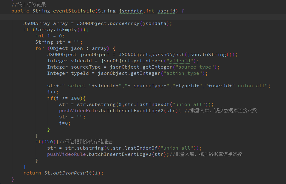Click the return St.outJsonResult(1) line

click(x=63, y=173)
